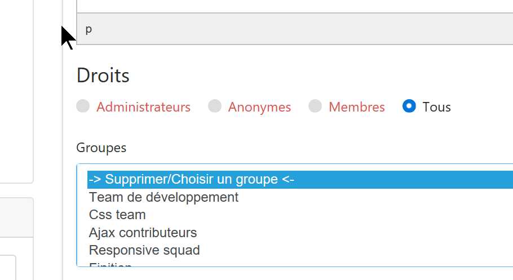Choose the Anonymes radio option
The image size is (513, 280).
(x=214, y=106)
